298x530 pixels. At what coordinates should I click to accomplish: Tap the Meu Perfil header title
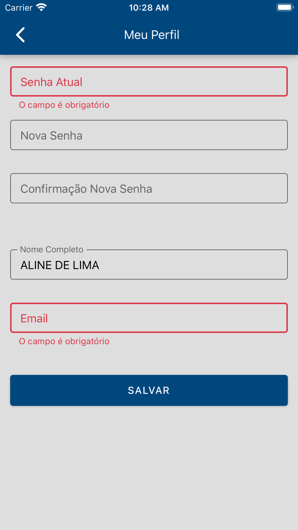tap(152, 35)
